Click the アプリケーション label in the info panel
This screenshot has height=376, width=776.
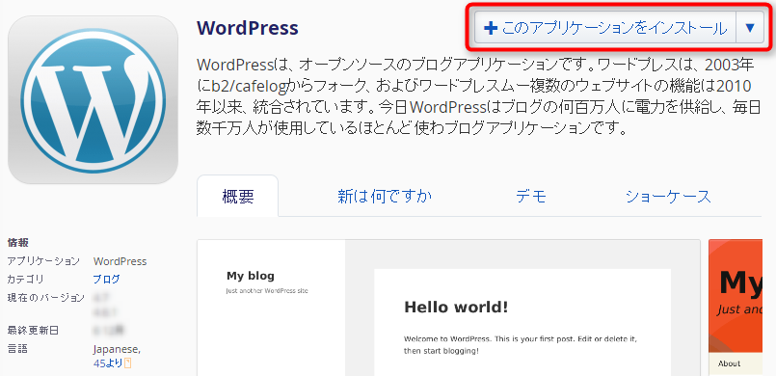[43, 260]
